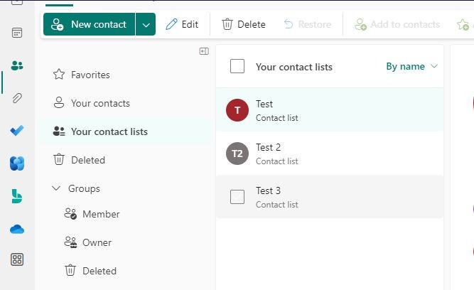
Task: Collapse the Groups section
Action: 56,188
